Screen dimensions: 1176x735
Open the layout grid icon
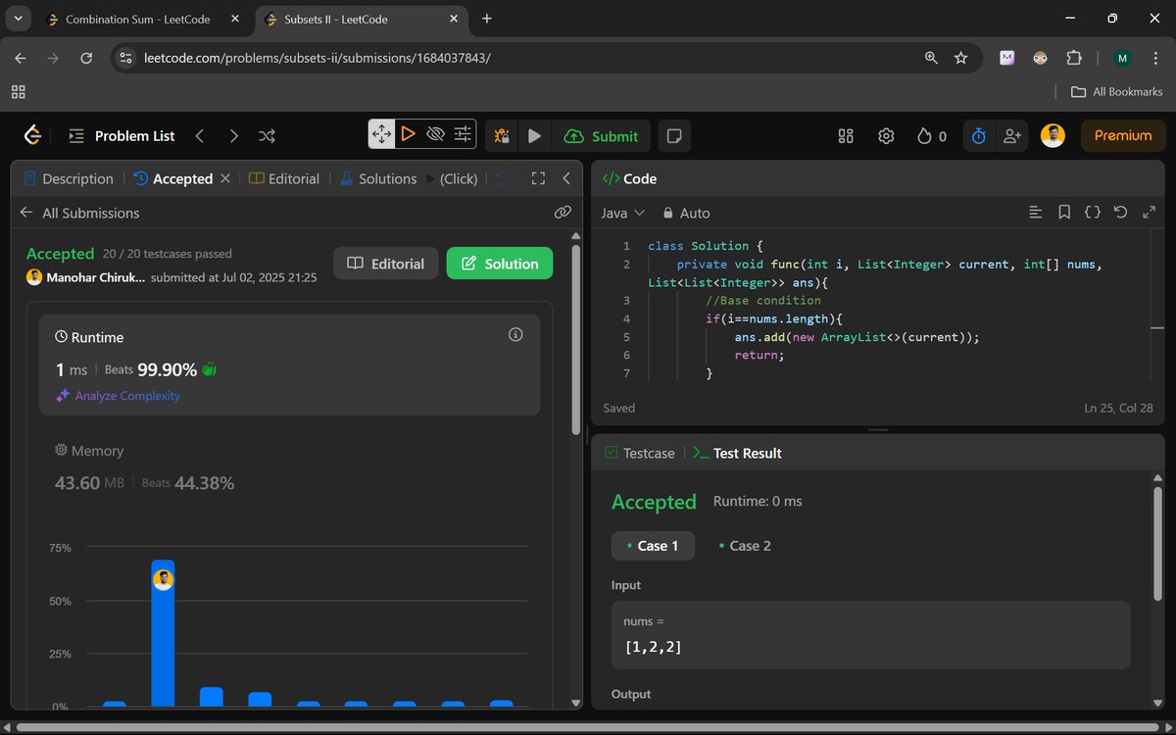coord(846,136)
